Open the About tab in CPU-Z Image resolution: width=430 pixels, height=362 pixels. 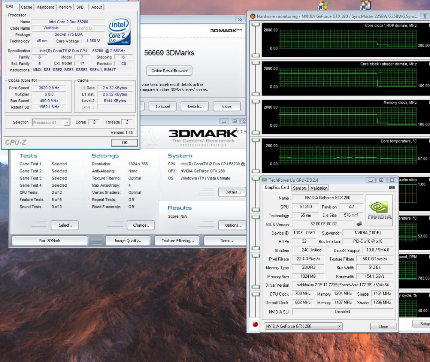(x=97, y=7)
